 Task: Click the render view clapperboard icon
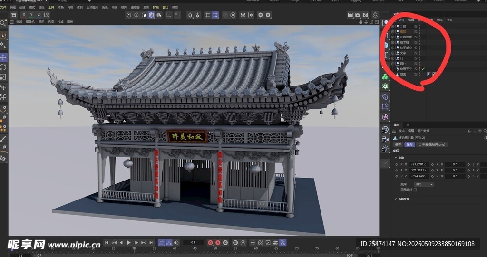tap(350, 15)
